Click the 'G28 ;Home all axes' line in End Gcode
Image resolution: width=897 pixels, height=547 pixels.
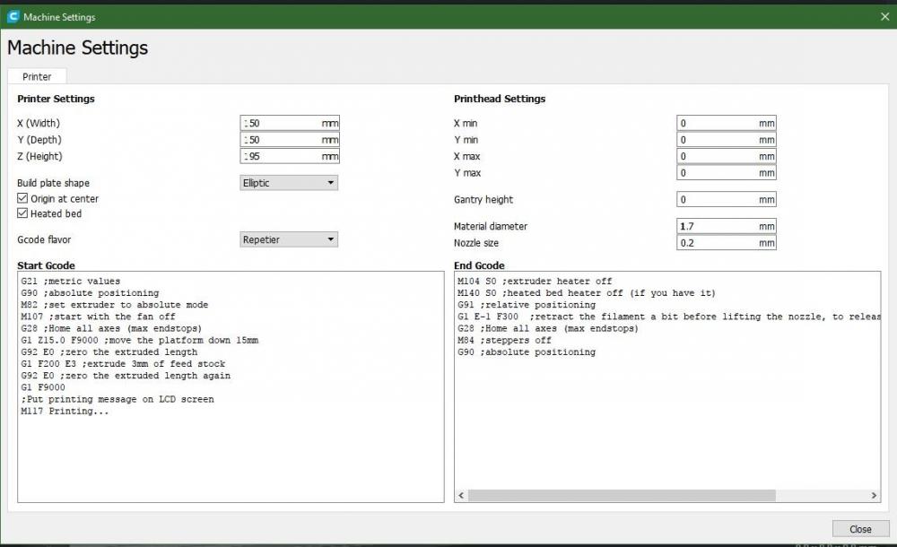(x=547, y=328)
